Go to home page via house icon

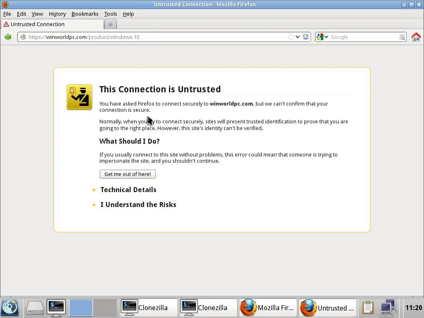416,37
